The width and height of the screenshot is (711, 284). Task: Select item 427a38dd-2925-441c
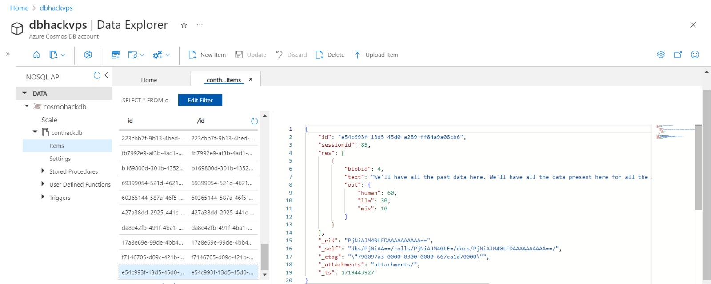[x=188, y=213]
